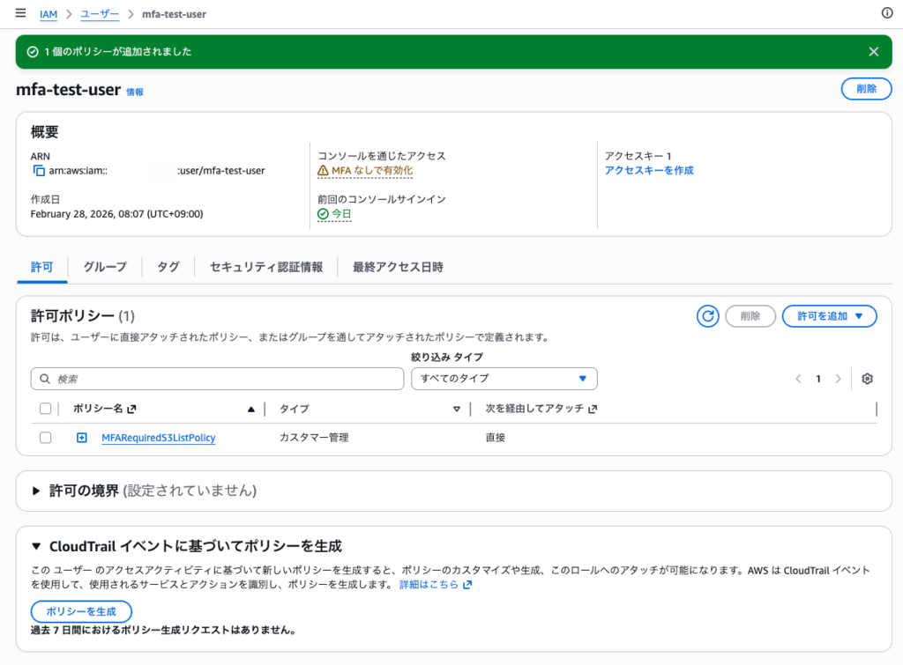Expand the 許可の境界 section
903x665 pixels.
pos(37,491)
